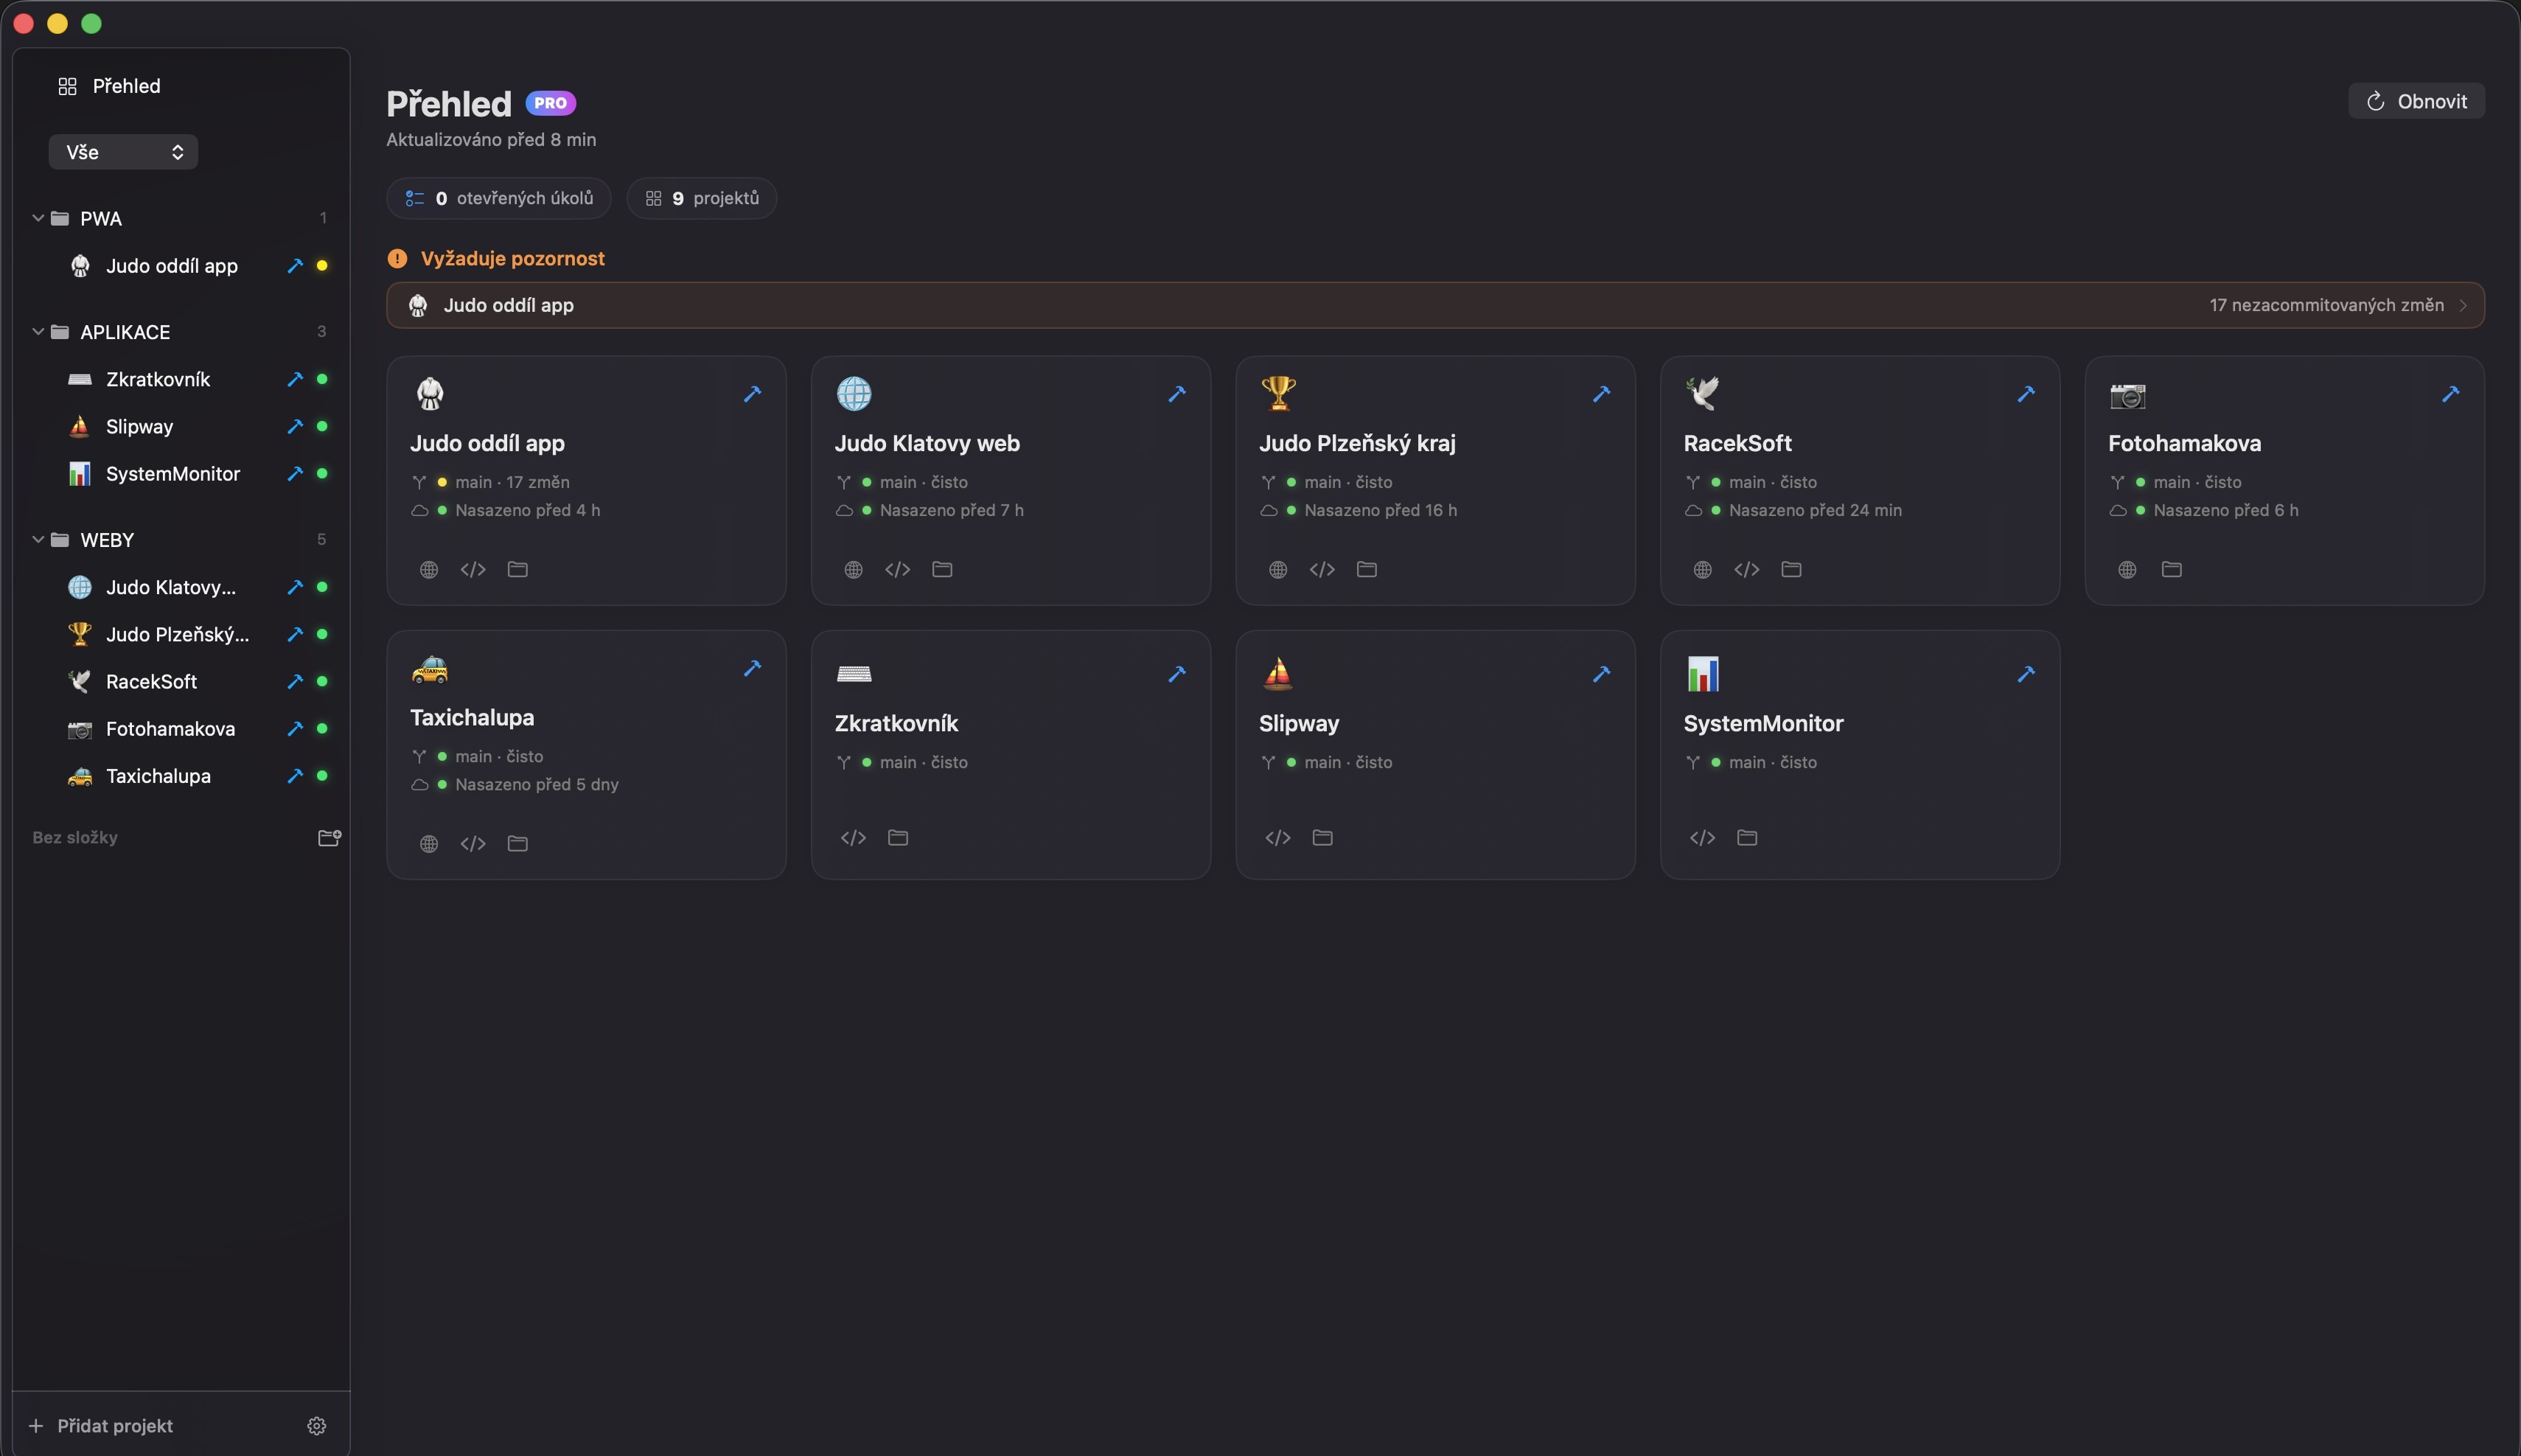Open folder icon on SystemMonitor card

click(x=1747, y=837)
